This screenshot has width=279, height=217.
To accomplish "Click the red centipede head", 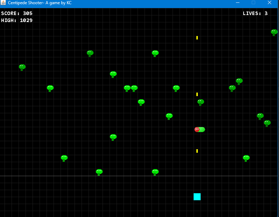I will coord(197,130).
